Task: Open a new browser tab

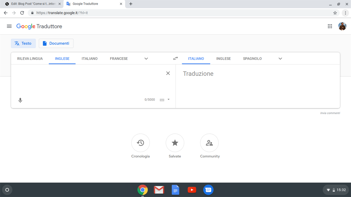Action: [131, 4]
